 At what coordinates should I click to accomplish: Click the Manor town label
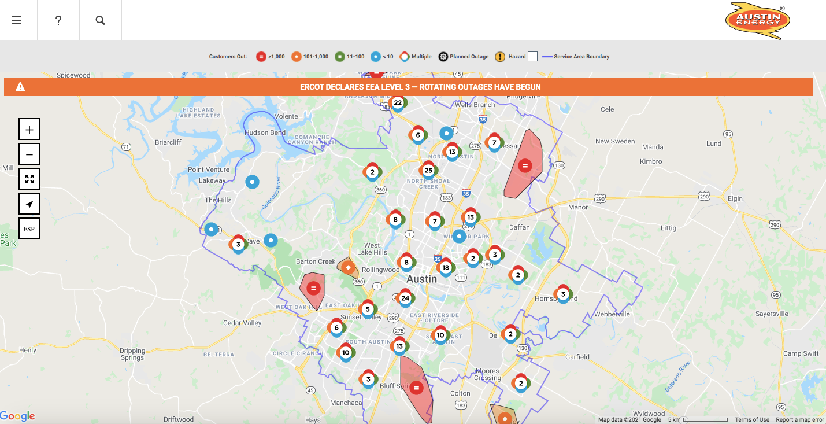click(x=578, y=207)
